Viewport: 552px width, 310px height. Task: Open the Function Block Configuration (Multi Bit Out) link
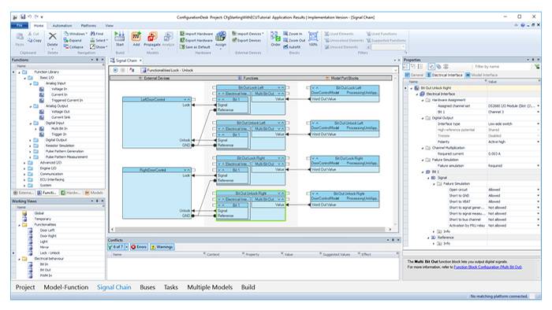point(487,268)
